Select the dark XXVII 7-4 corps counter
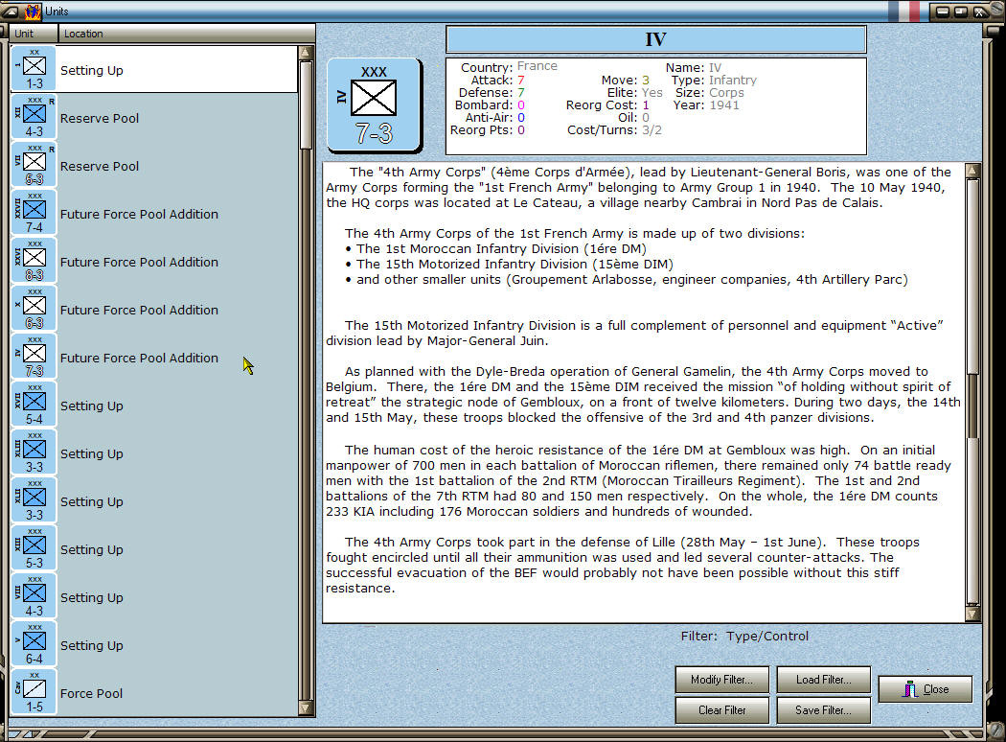 33,214
